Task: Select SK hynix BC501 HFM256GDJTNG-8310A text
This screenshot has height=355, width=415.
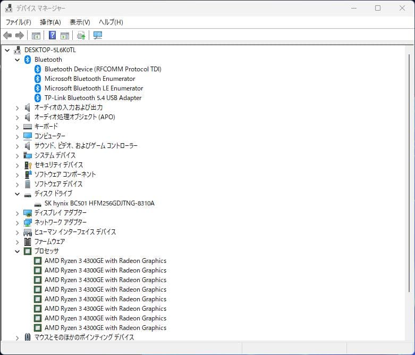Action: coord(99,203)
